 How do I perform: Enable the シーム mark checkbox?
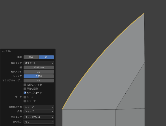click(x=25, y=97)
